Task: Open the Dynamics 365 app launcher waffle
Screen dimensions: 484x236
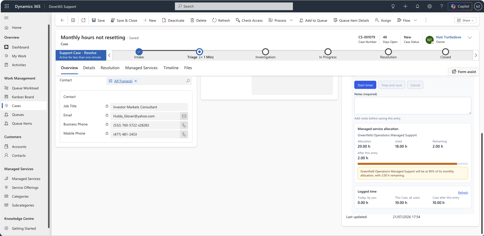Action: point(7,6)
